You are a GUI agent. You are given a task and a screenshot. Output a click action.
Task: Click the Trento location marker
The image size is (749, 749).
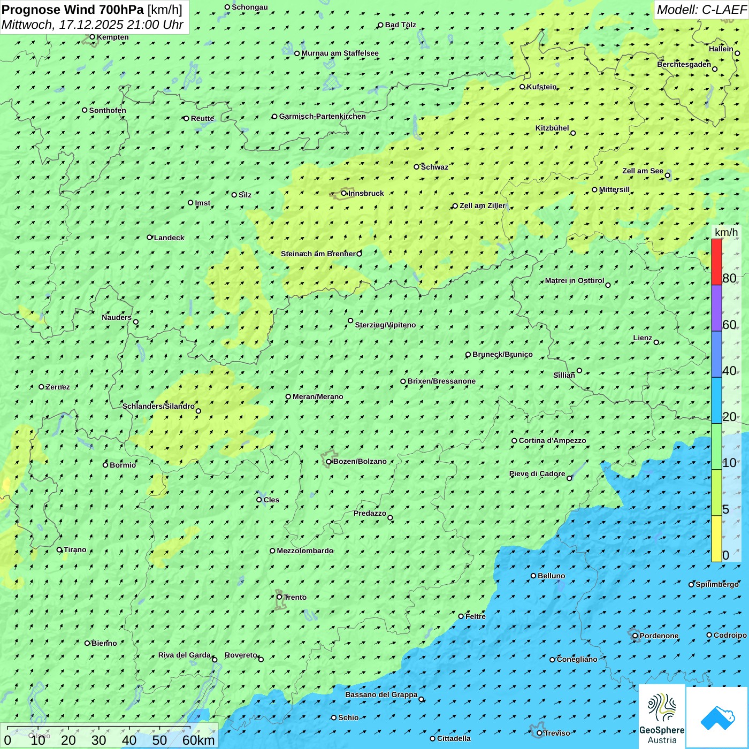(279, 597)
